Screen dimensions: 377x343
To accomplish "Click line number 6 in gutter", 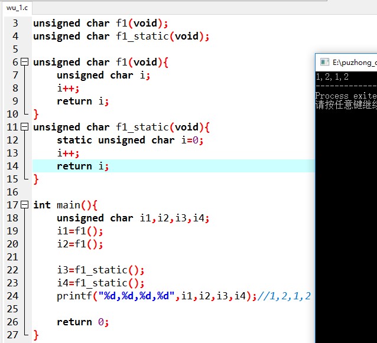I will (x=15, y=62).
